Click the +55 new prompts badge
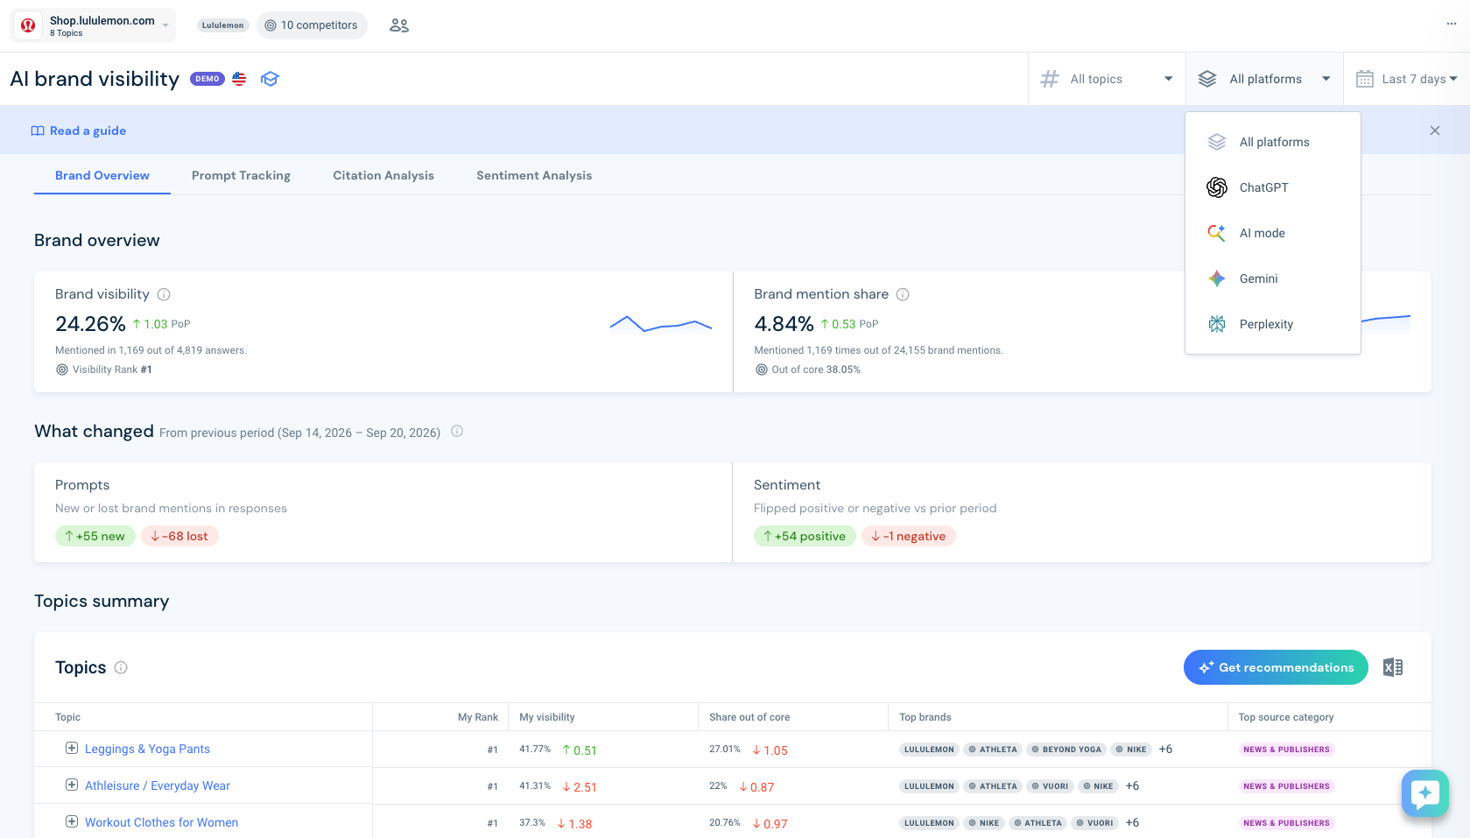Viewport: 1470px width, 838px height. click(x=95, y=536)
